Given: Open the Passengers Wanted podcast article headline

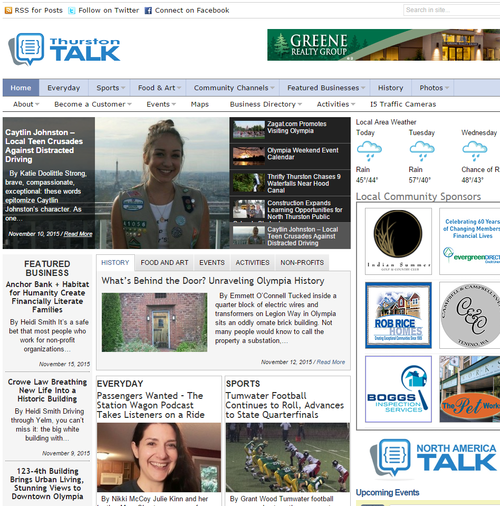Looking at the screenshot, I should 151,405.
